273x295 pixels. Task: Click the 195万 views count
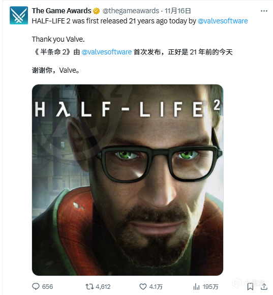click(x=210, y=287)
